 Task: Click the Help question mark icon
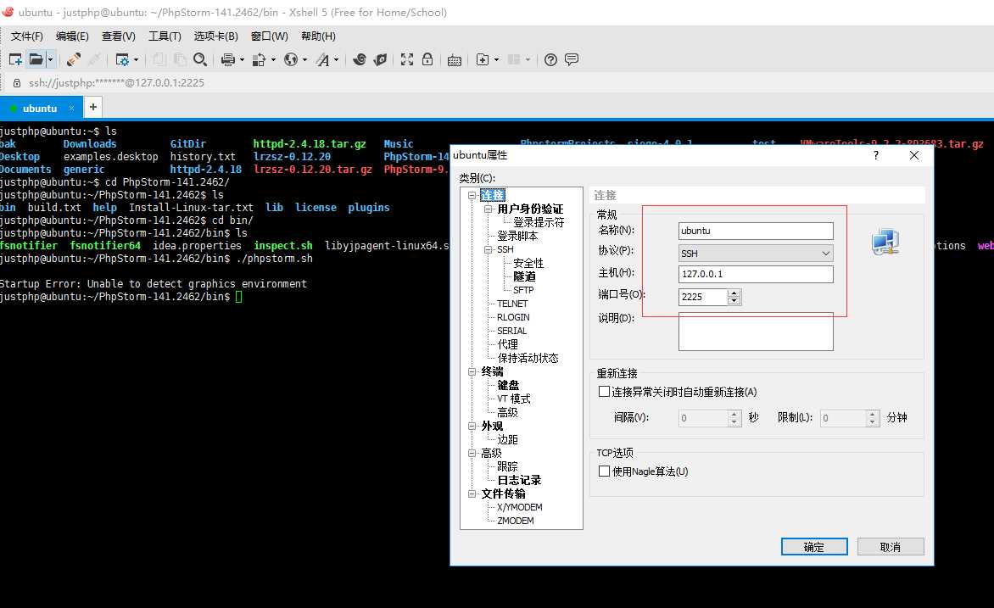tap(551, 59)
